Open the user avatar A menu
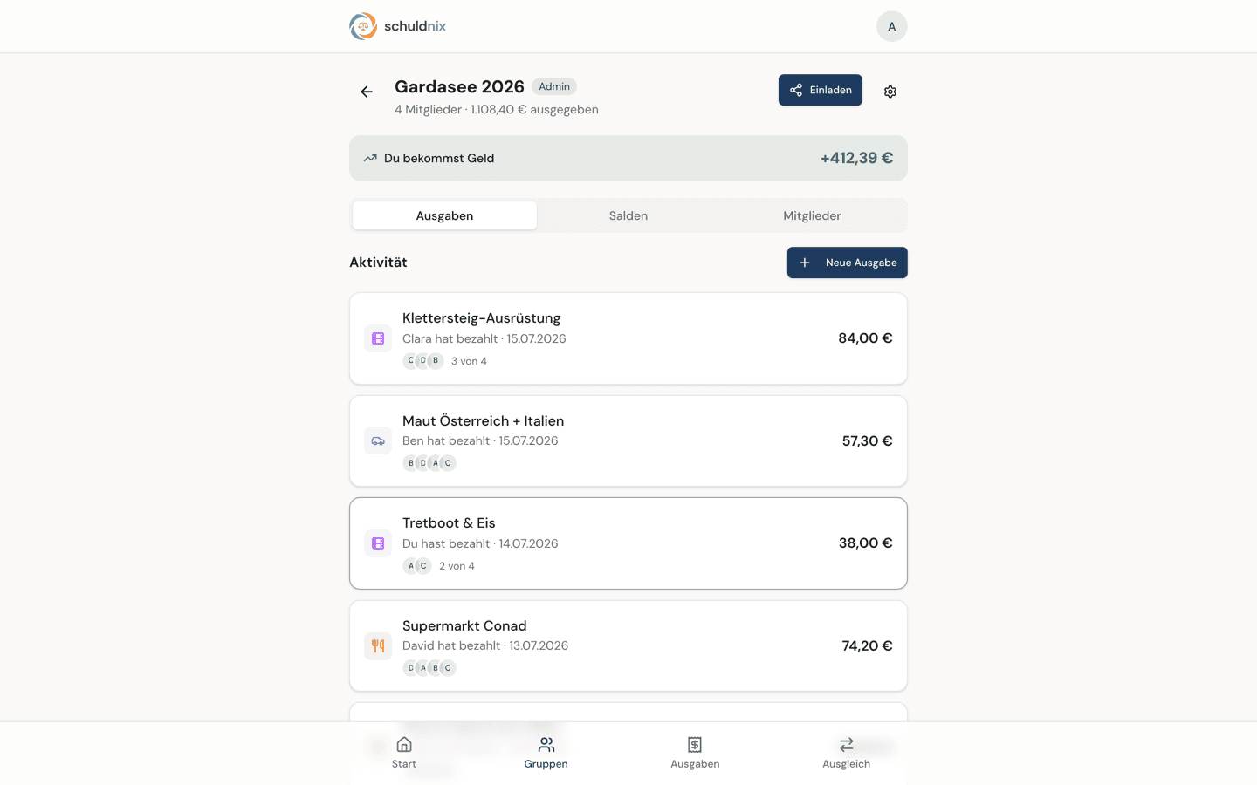Viewport: 1257px width, 785px height. [x=892, y=26]
